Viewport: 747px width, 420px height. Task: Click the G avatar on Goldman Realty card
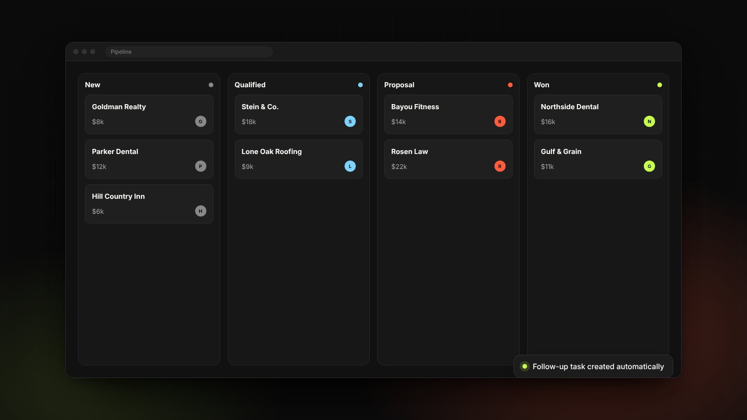201,121
